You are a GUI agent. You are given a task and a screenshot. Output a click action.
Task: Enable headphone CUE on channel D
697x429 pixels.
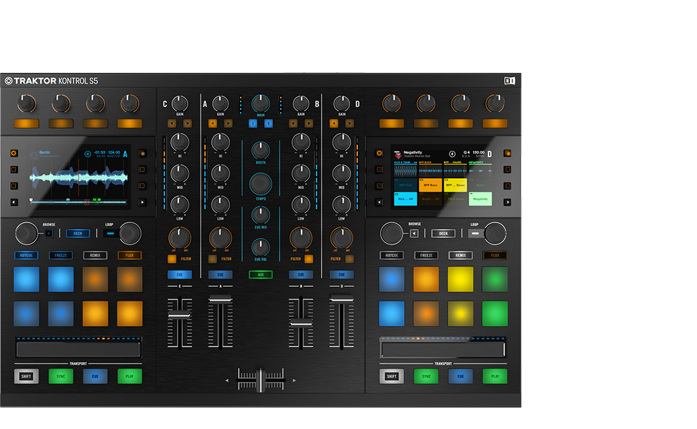342,275
